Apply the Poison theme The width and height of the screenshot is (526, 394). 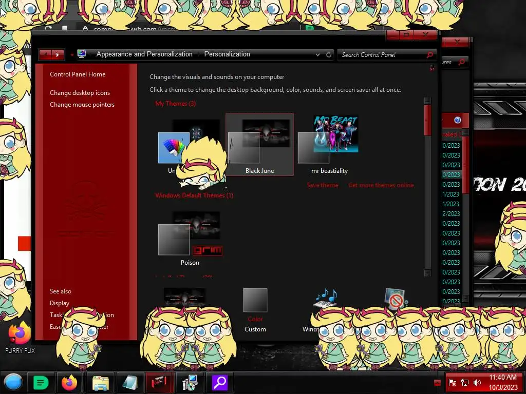(x=190, y=239)
